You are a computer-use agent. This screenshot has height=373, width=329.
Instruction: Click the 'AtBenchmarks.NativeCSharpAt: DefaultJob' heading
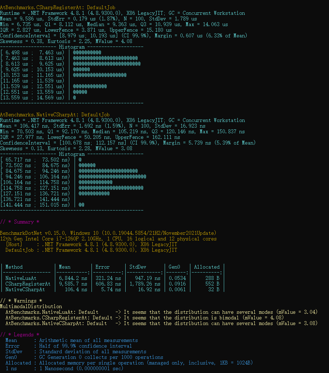pos(55,115)
